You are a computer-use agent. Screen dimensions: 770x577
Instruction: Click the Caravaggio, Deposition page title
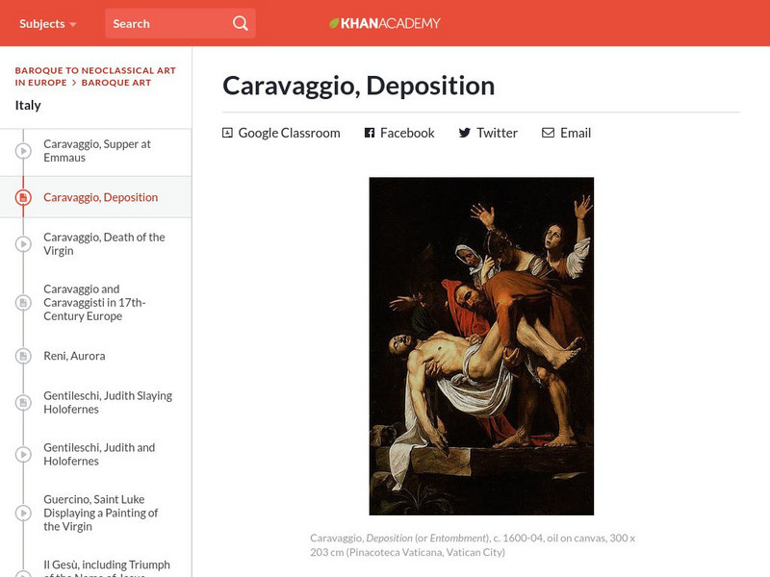[x=358, y=86]
